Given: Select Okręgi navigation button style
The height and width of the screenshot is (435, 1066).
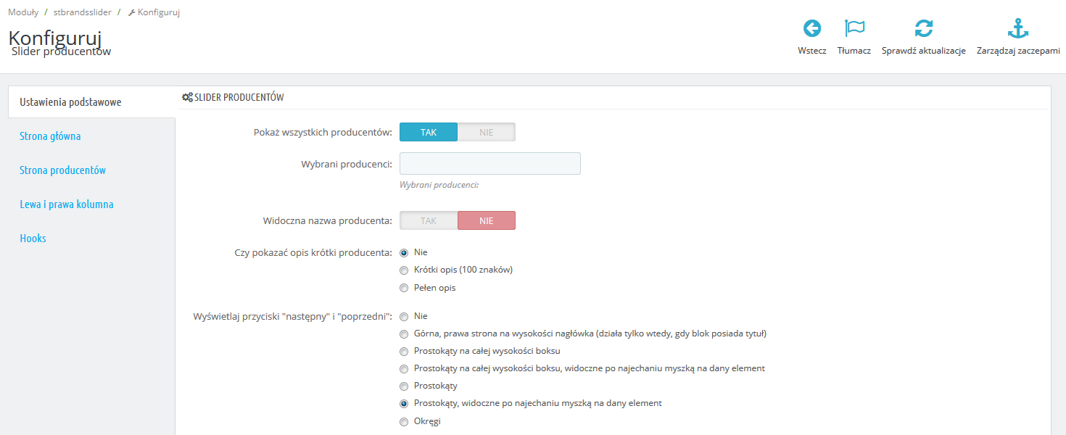Looking at the screenshot, I should [x=404, y=421].
